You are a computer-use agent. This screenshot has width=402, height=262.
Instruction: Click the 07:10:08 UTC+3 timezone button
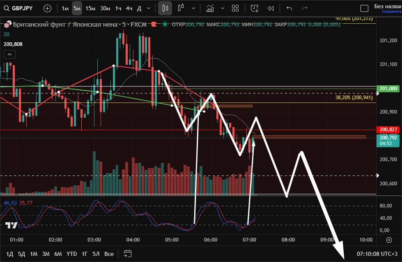coord(377,254)
